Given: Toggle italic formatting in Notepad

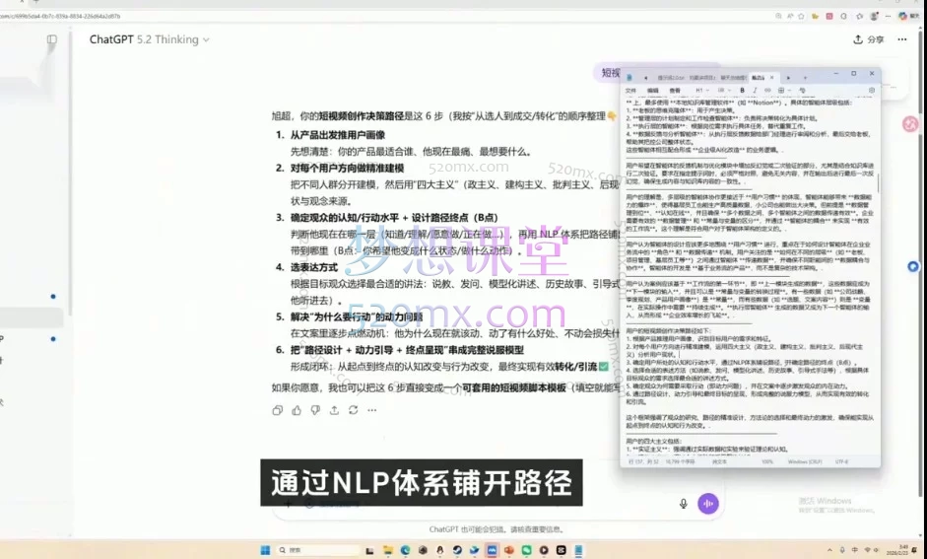Looking at the screenshot, I should (755, 91).
